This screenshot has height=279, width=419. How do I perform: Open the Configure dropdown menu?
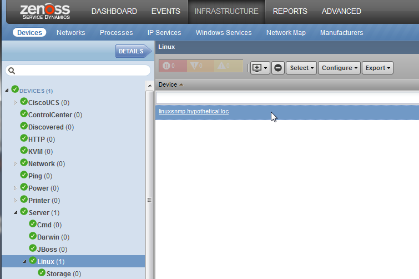(340, 68)
